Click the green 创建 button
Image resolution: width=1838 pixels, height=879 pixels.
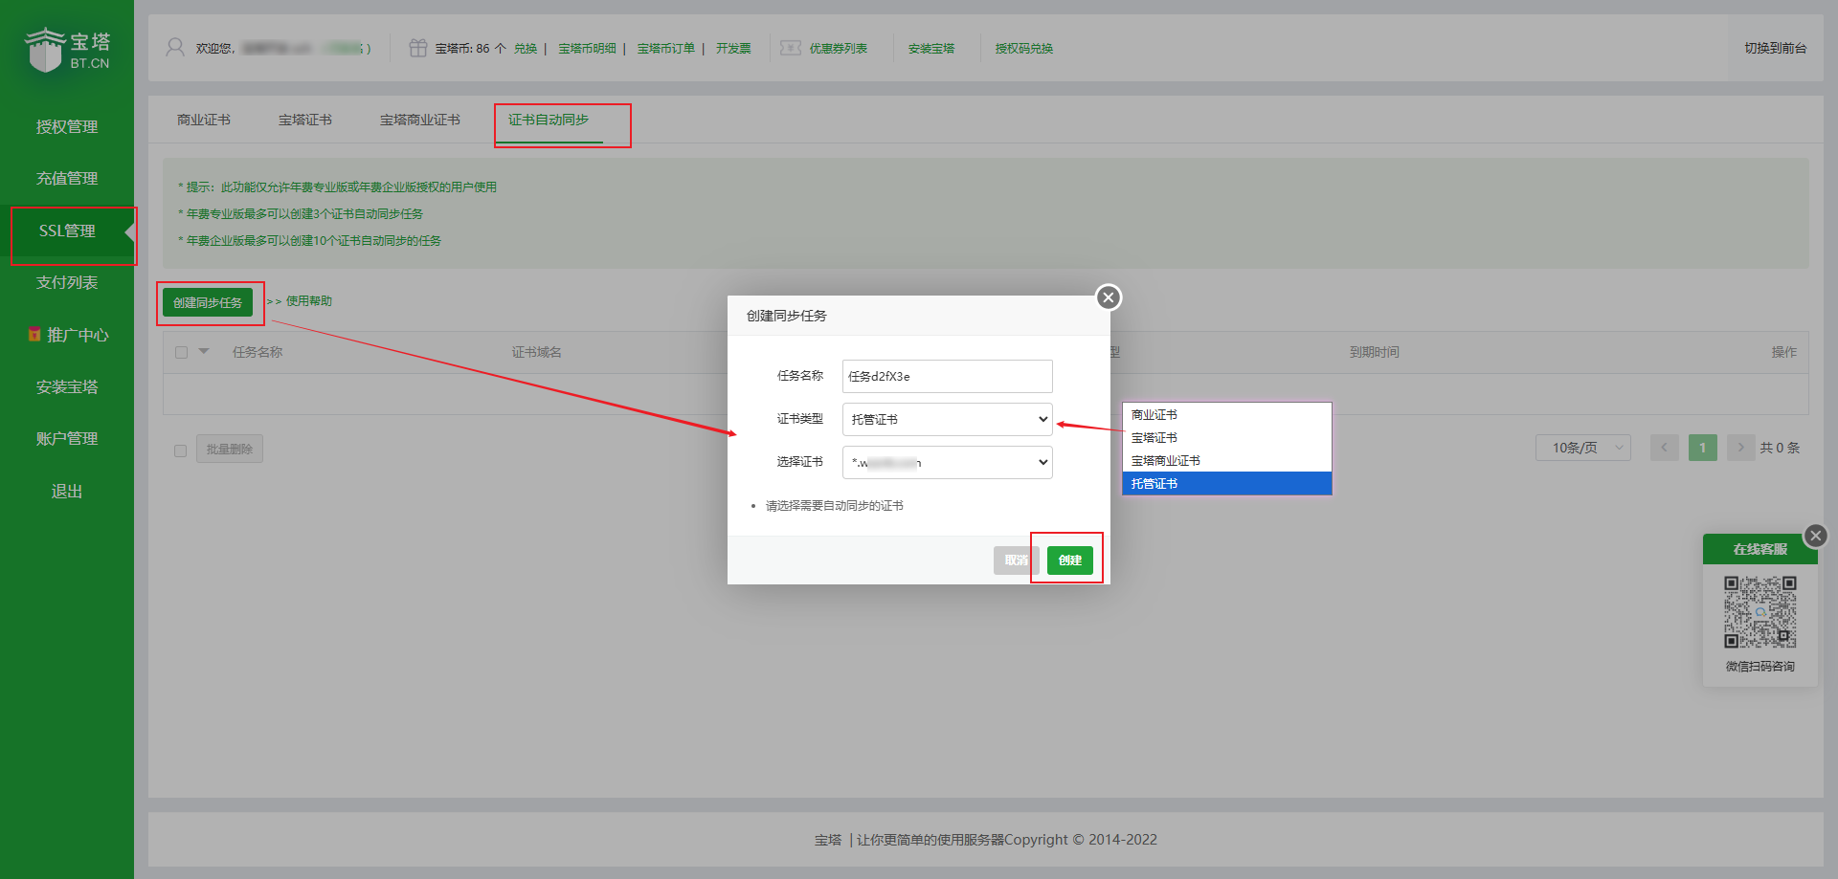point(1070,560)
